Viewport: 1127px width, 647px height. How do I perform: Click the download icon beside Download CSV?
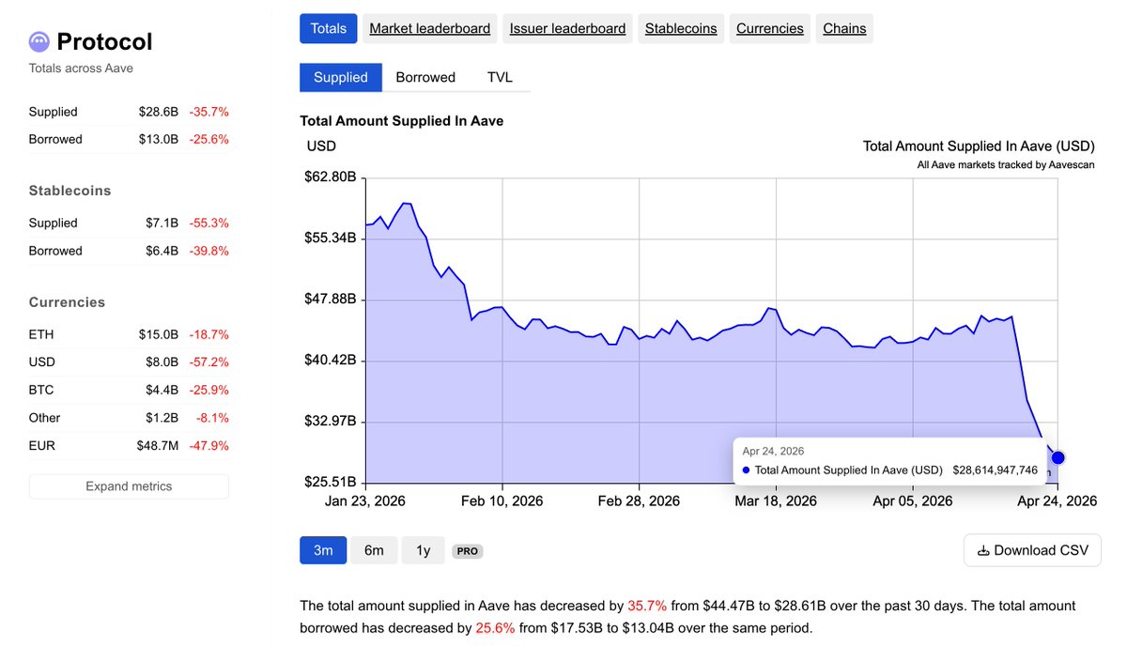(x=983, y=550)
